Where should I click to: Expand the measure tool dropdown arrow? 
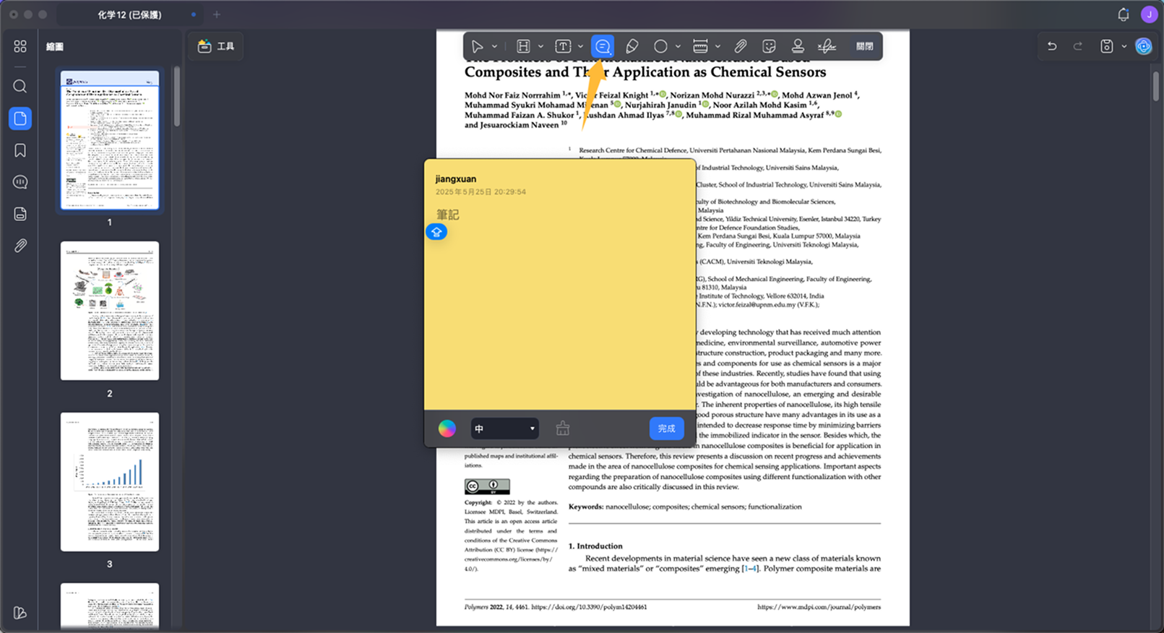pos(717,46)
